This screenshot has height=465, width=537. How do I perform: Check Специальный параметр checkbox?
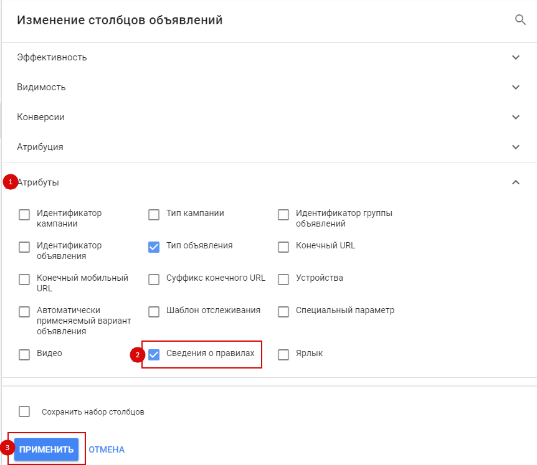283,312
